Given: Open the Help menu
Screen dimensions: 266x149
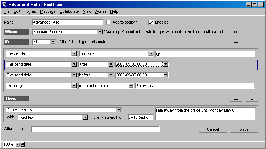Looking at the screenshot, I should coord(114,11).
